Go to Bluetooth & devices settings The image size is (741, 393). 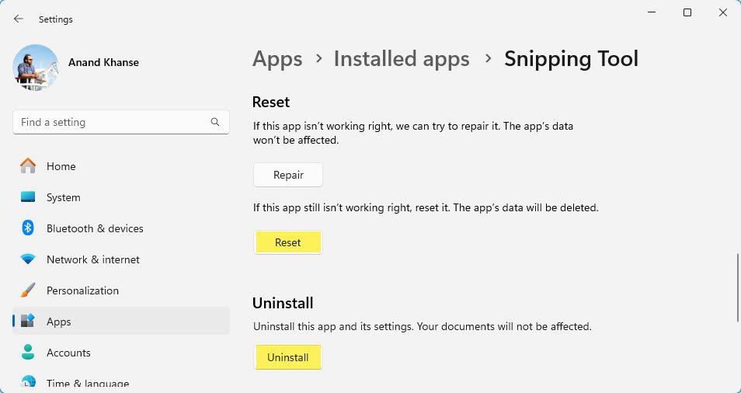(x=95, y=228)
